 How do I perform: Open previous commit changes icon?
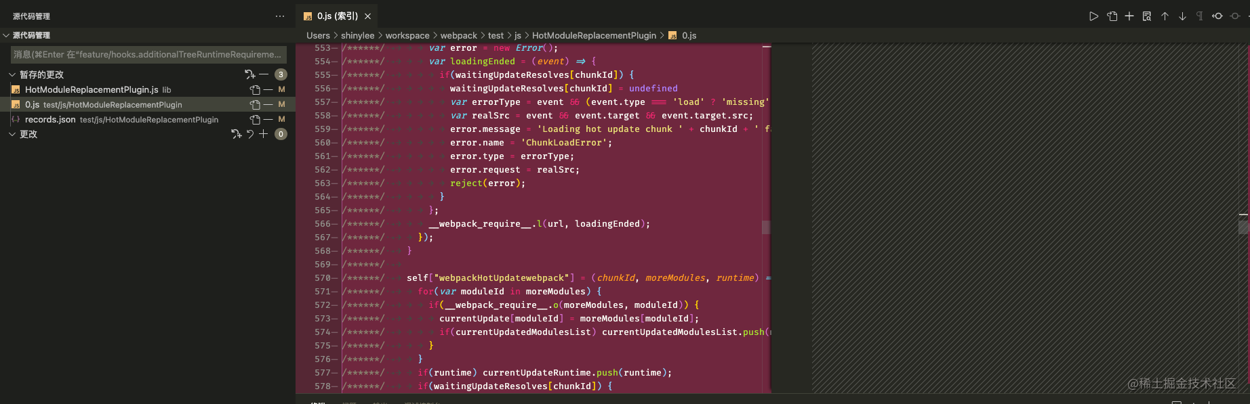pyautogui.click(x=1217, y=16)
